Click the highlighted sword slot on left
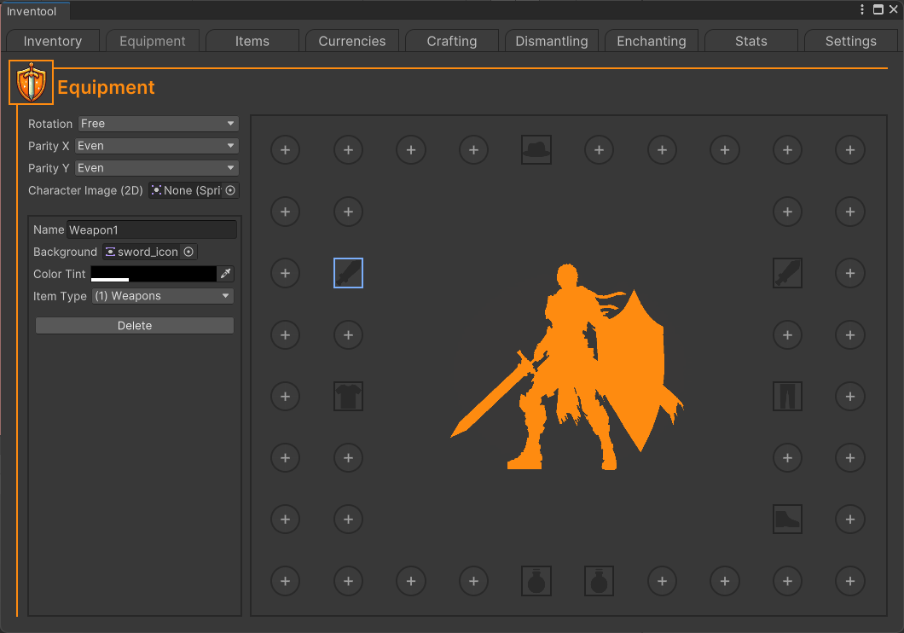Viewport: 904px width, 633px height. point(348,273)
